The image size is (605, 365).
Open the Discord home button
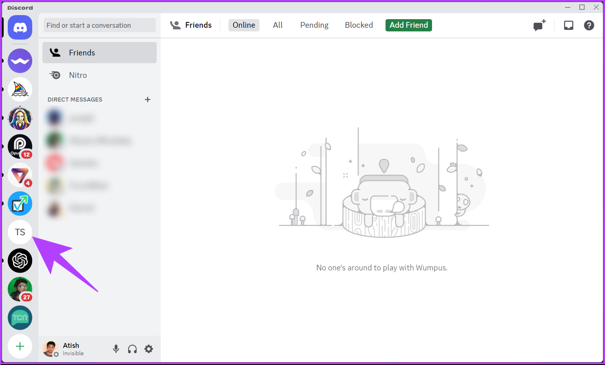tap(20, 27)
